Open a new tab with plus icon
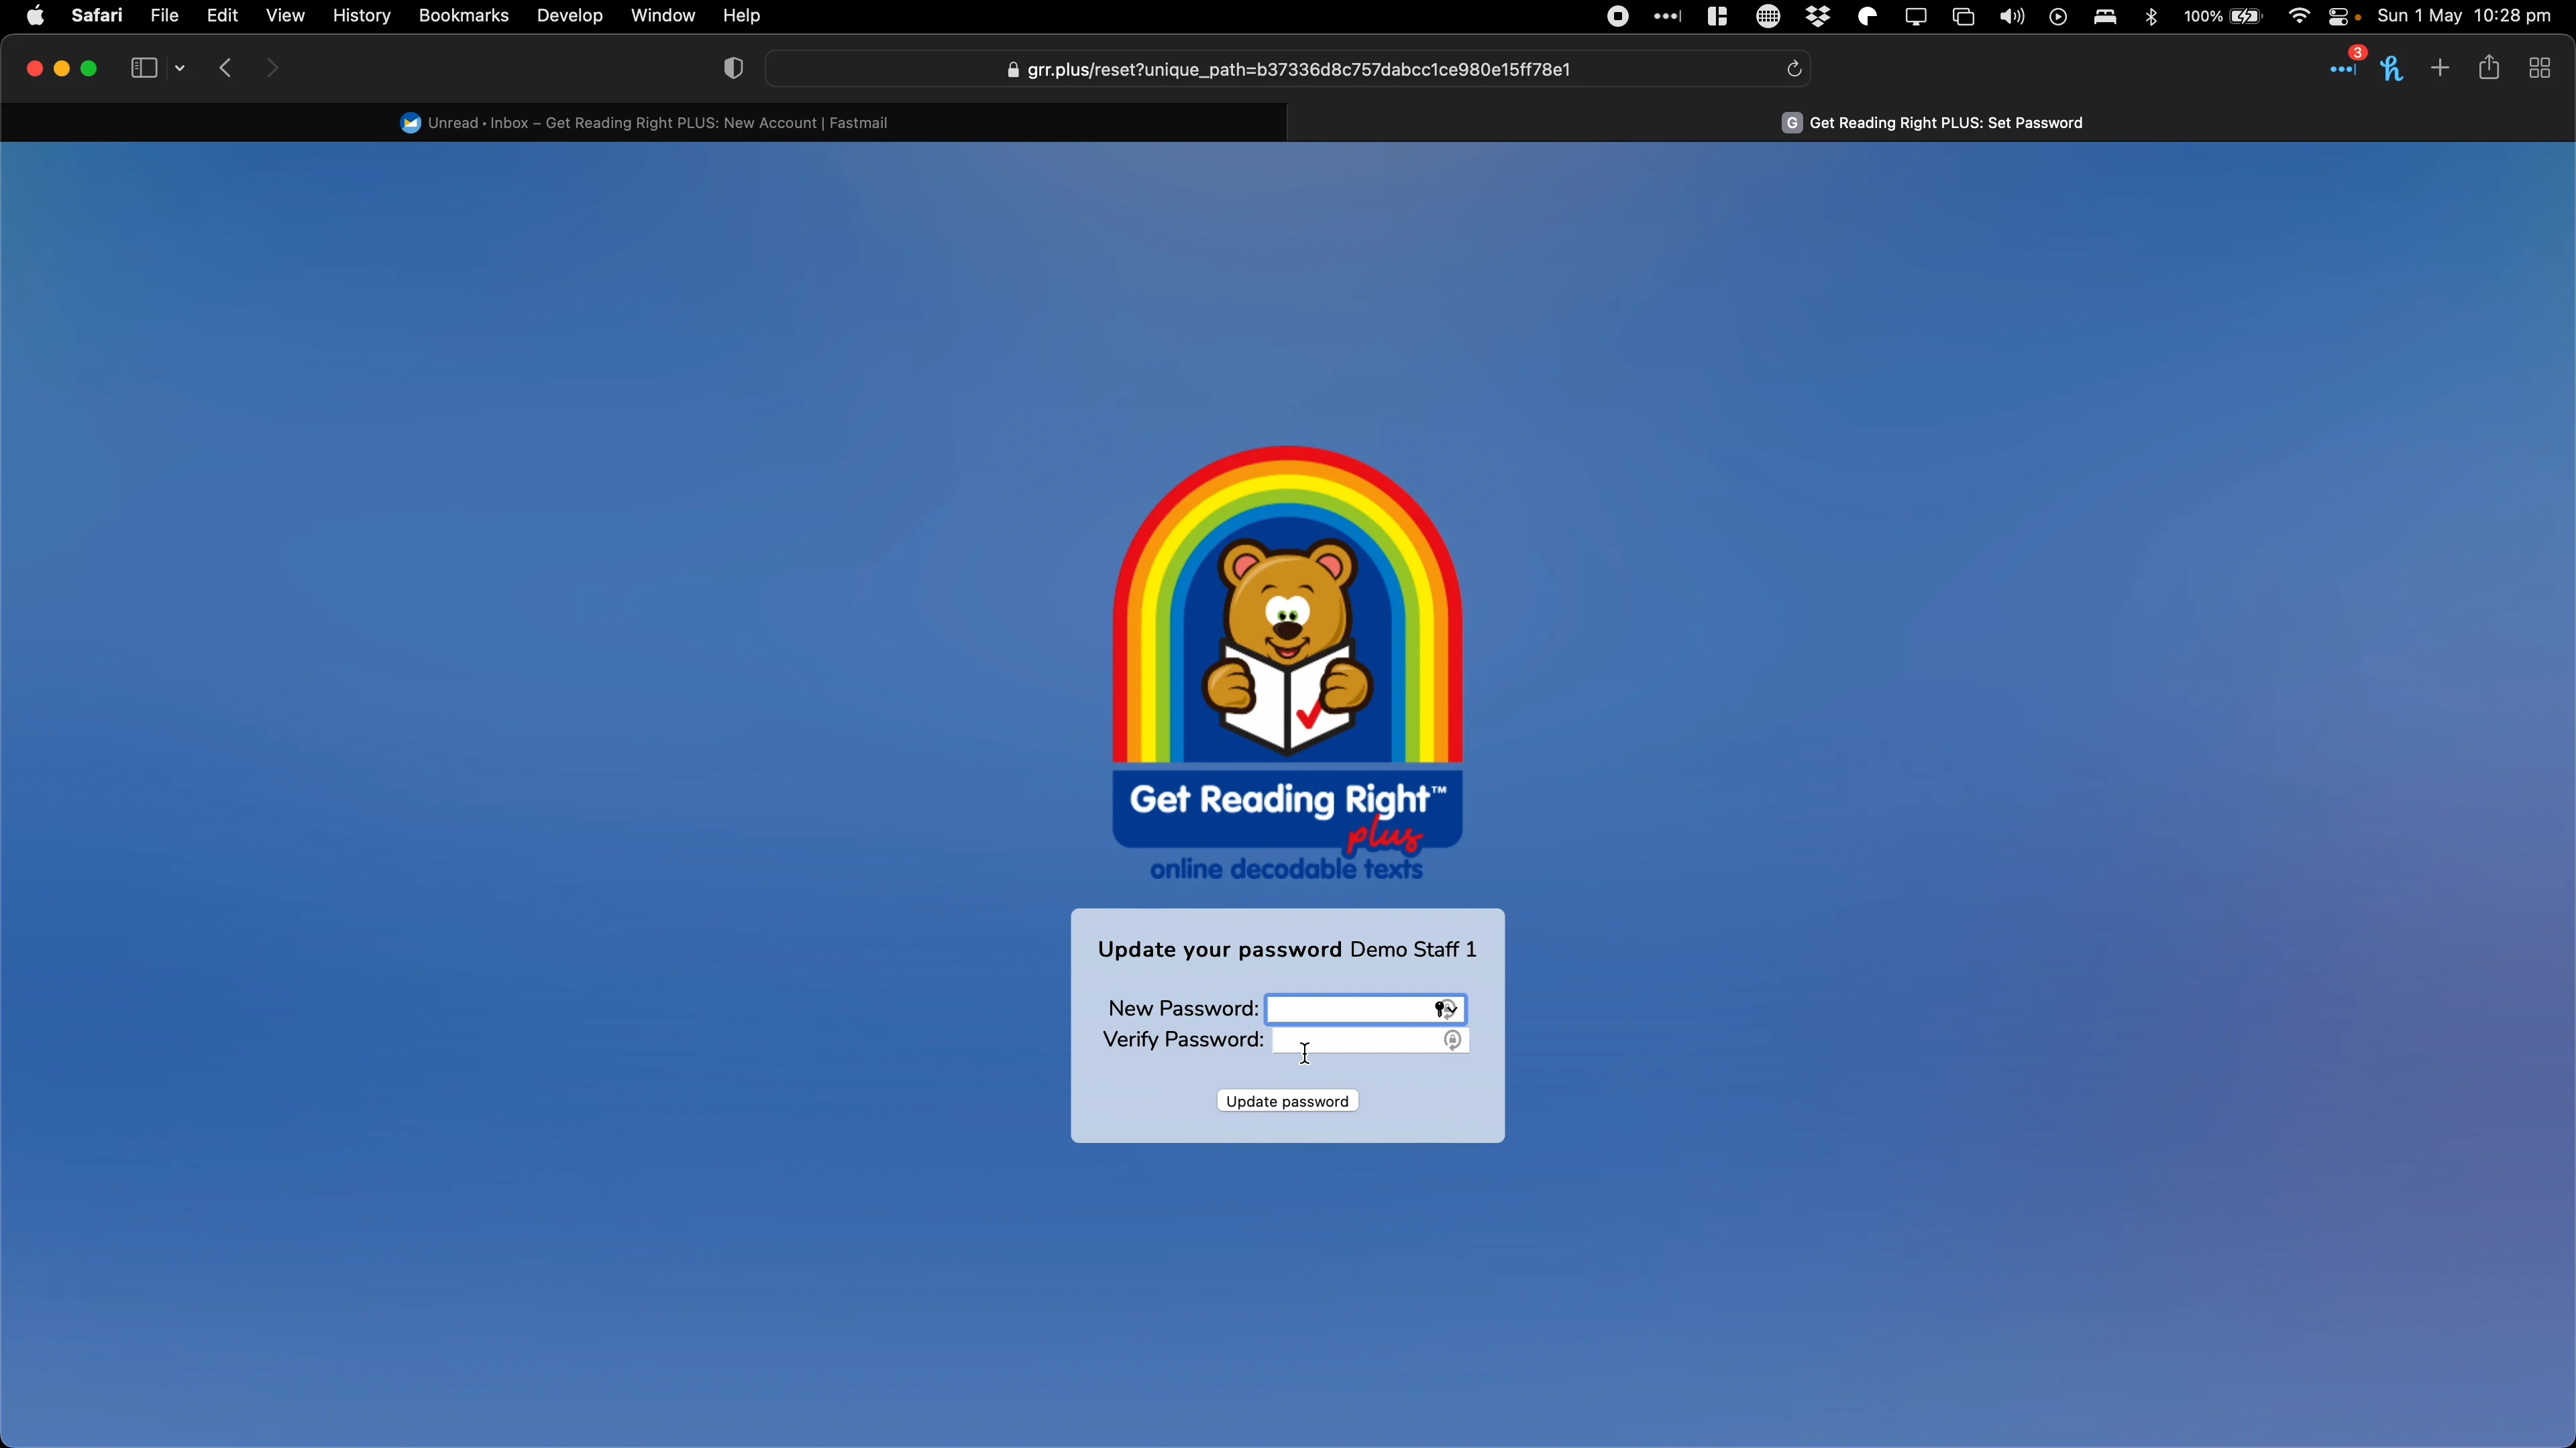 (2440, 68)
